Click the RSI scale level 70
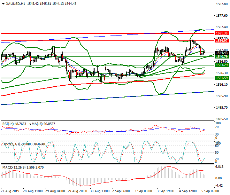This screenshot has width=230, height=195. click(217, 127)
